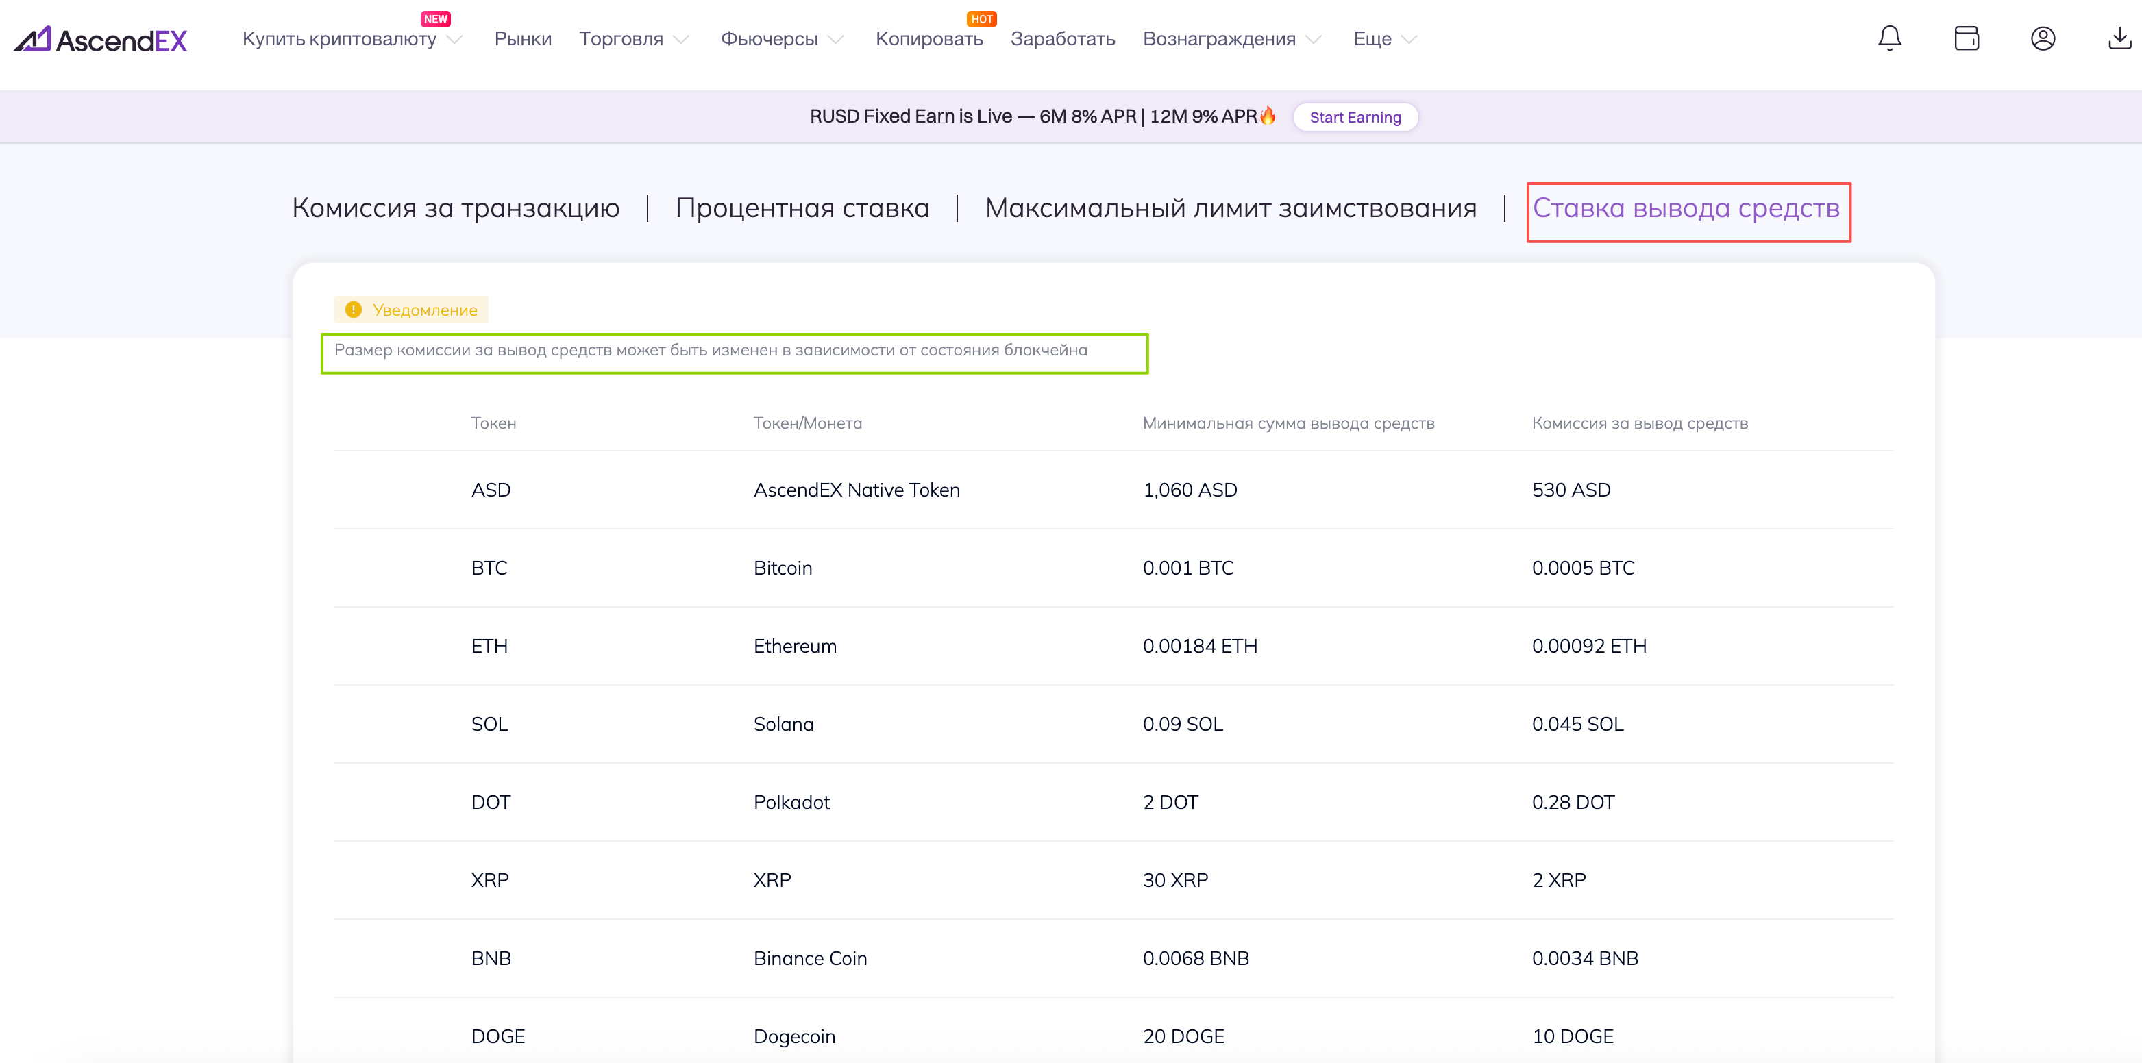Image resolution: width=2142 pixels, height=1063 pixels.
Task: Click the NEW badge above Купить криптовалюту
Action: 435,18
